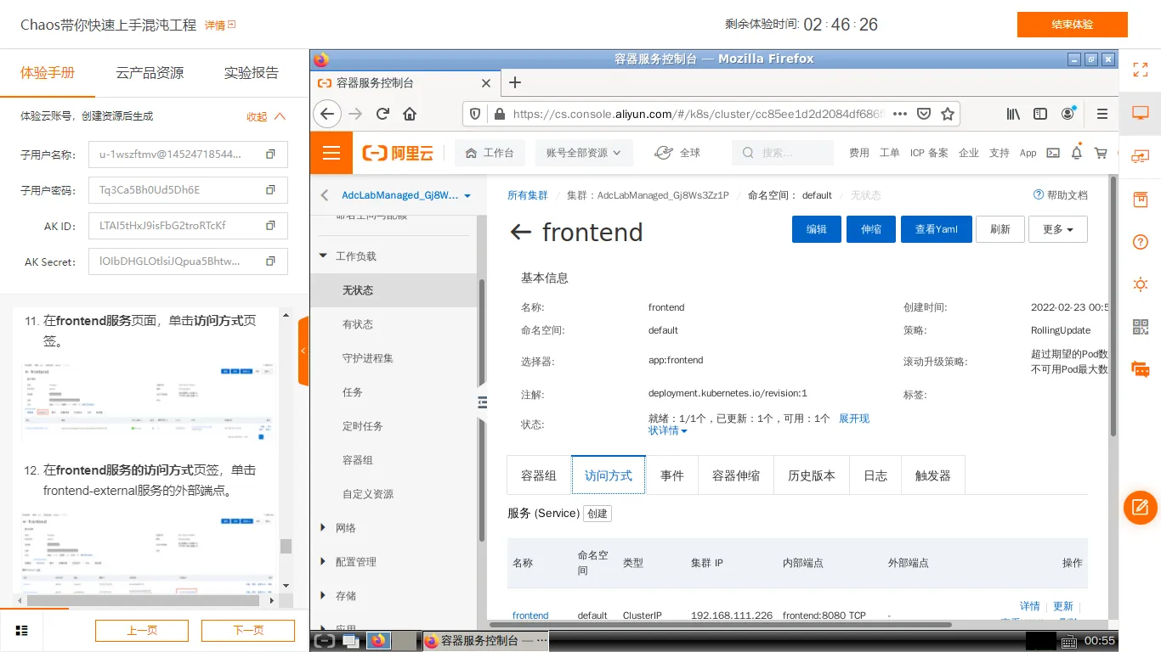This screenshot has height=652, width=1161.
Task: Click 结束体验 button
Action: click(x=1073, y=25)
